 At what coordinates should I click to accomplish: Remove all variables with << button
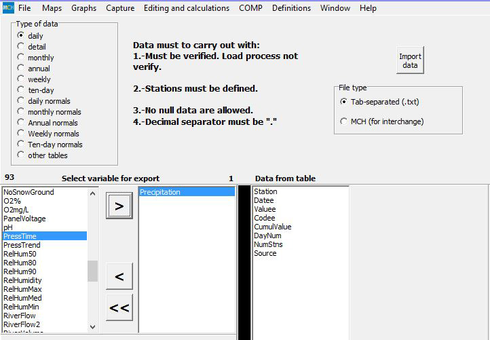[119, 307]
